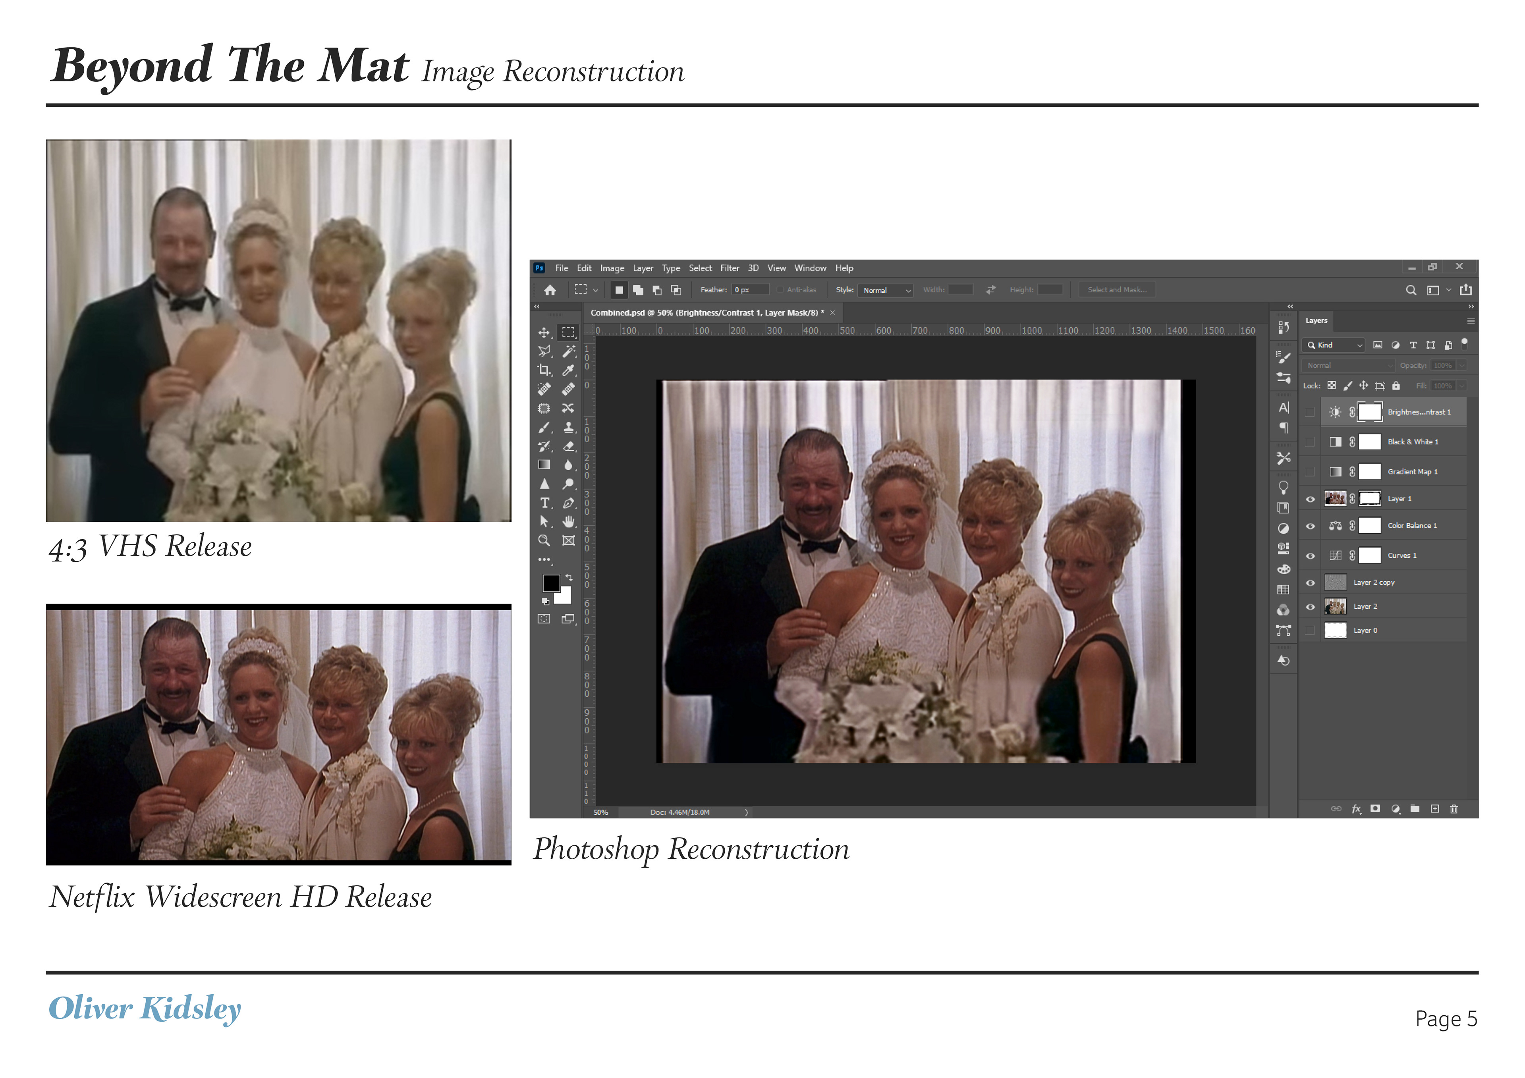Hide Layer 1 with its eye icon
Screen dimensions: 1525x1078
tap(1310, 499)
